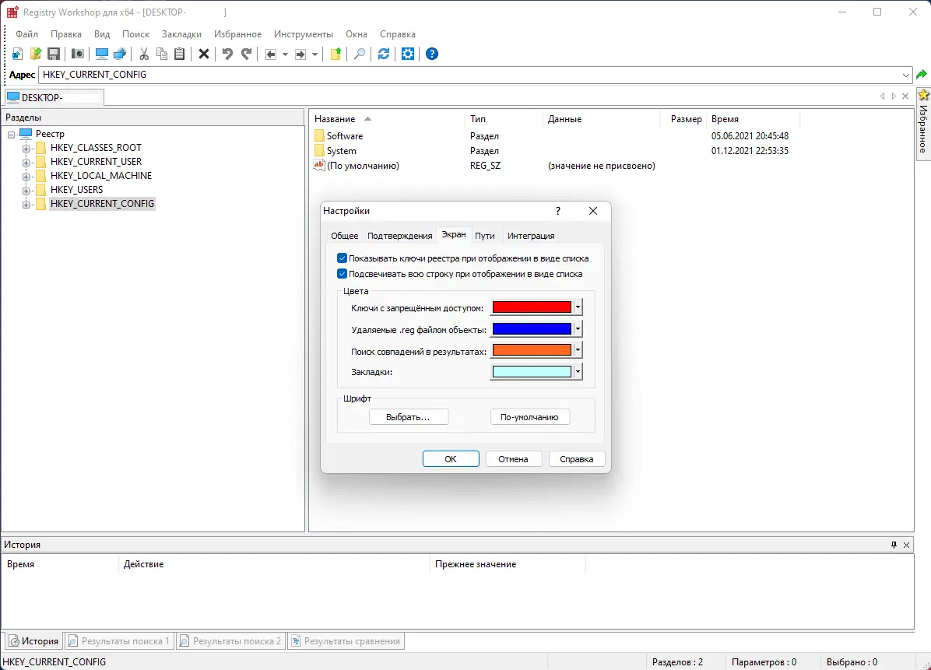This screenshot has width=931, height=670.
Task: Open the Файл menu
Action: click(x=26, y=34)
